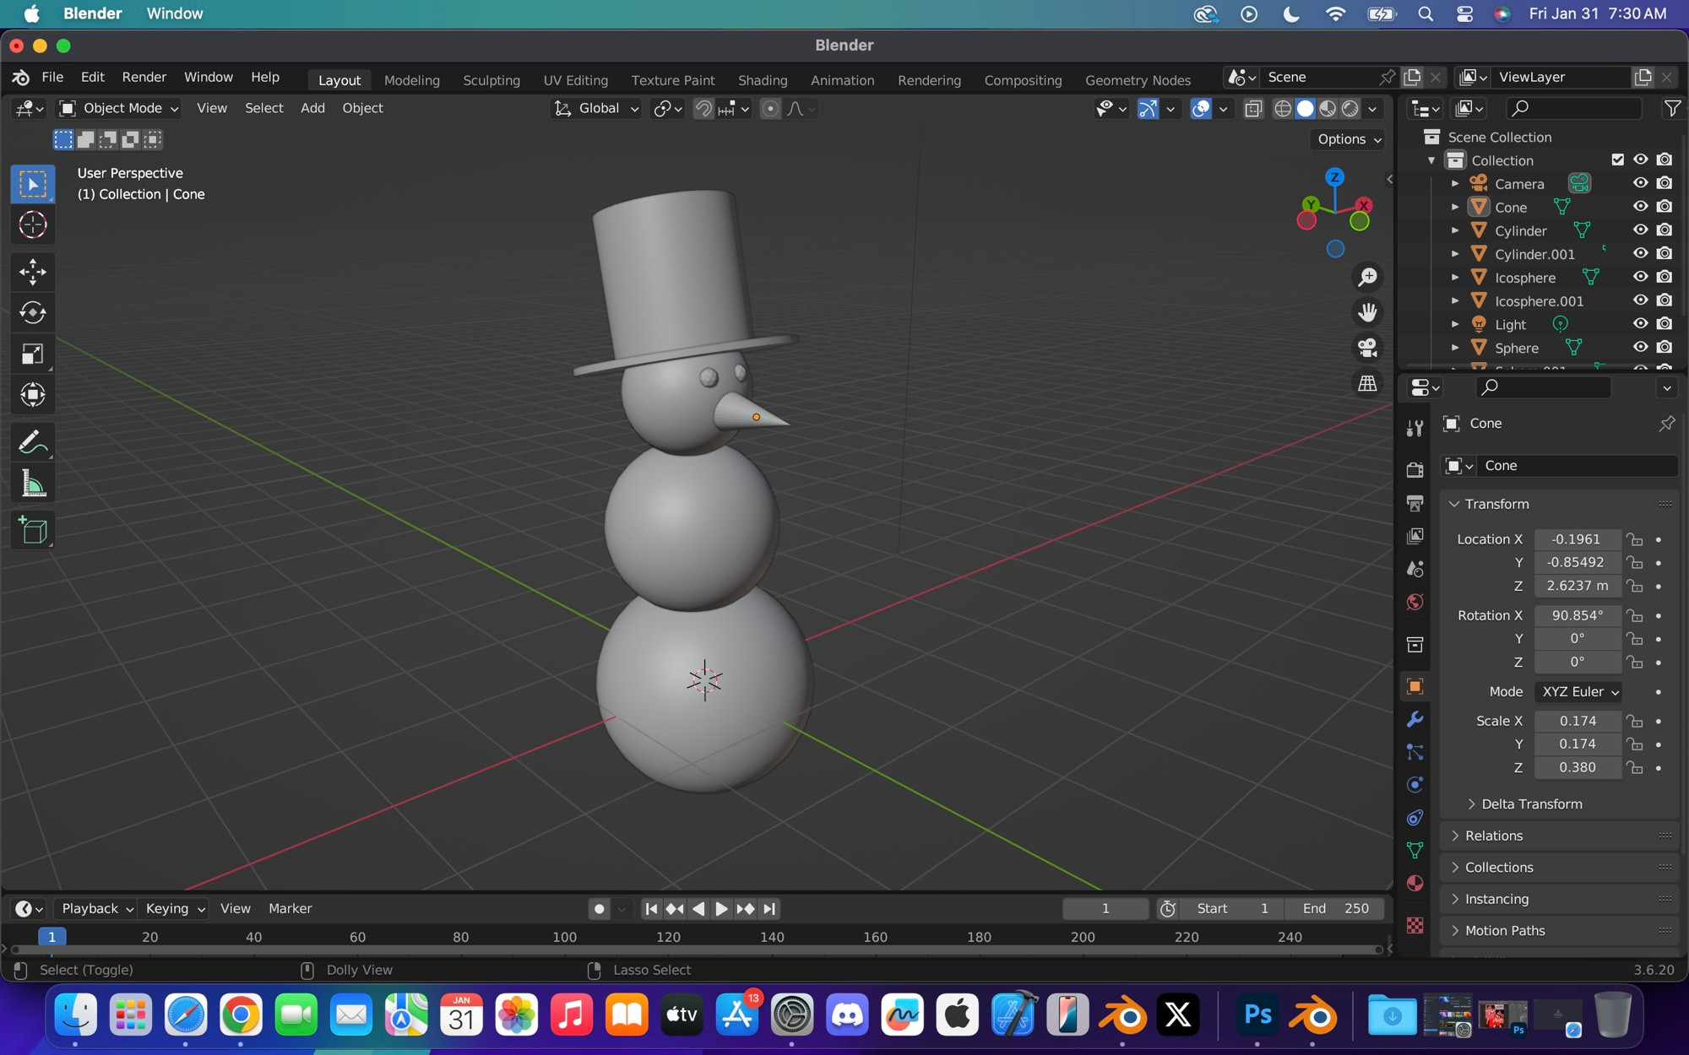Select the Annotate tool

click(x=33, y=441)
